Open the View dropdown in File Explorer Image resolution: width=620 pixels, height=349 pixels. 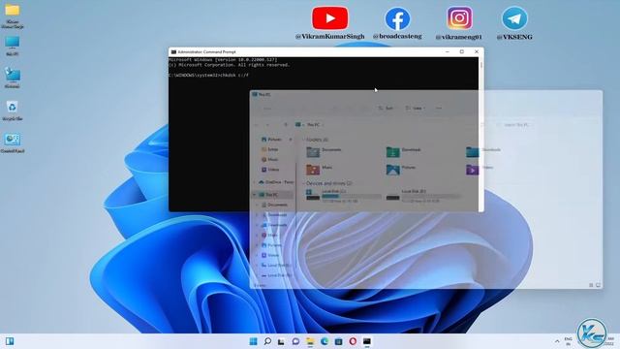pos(416,108)
